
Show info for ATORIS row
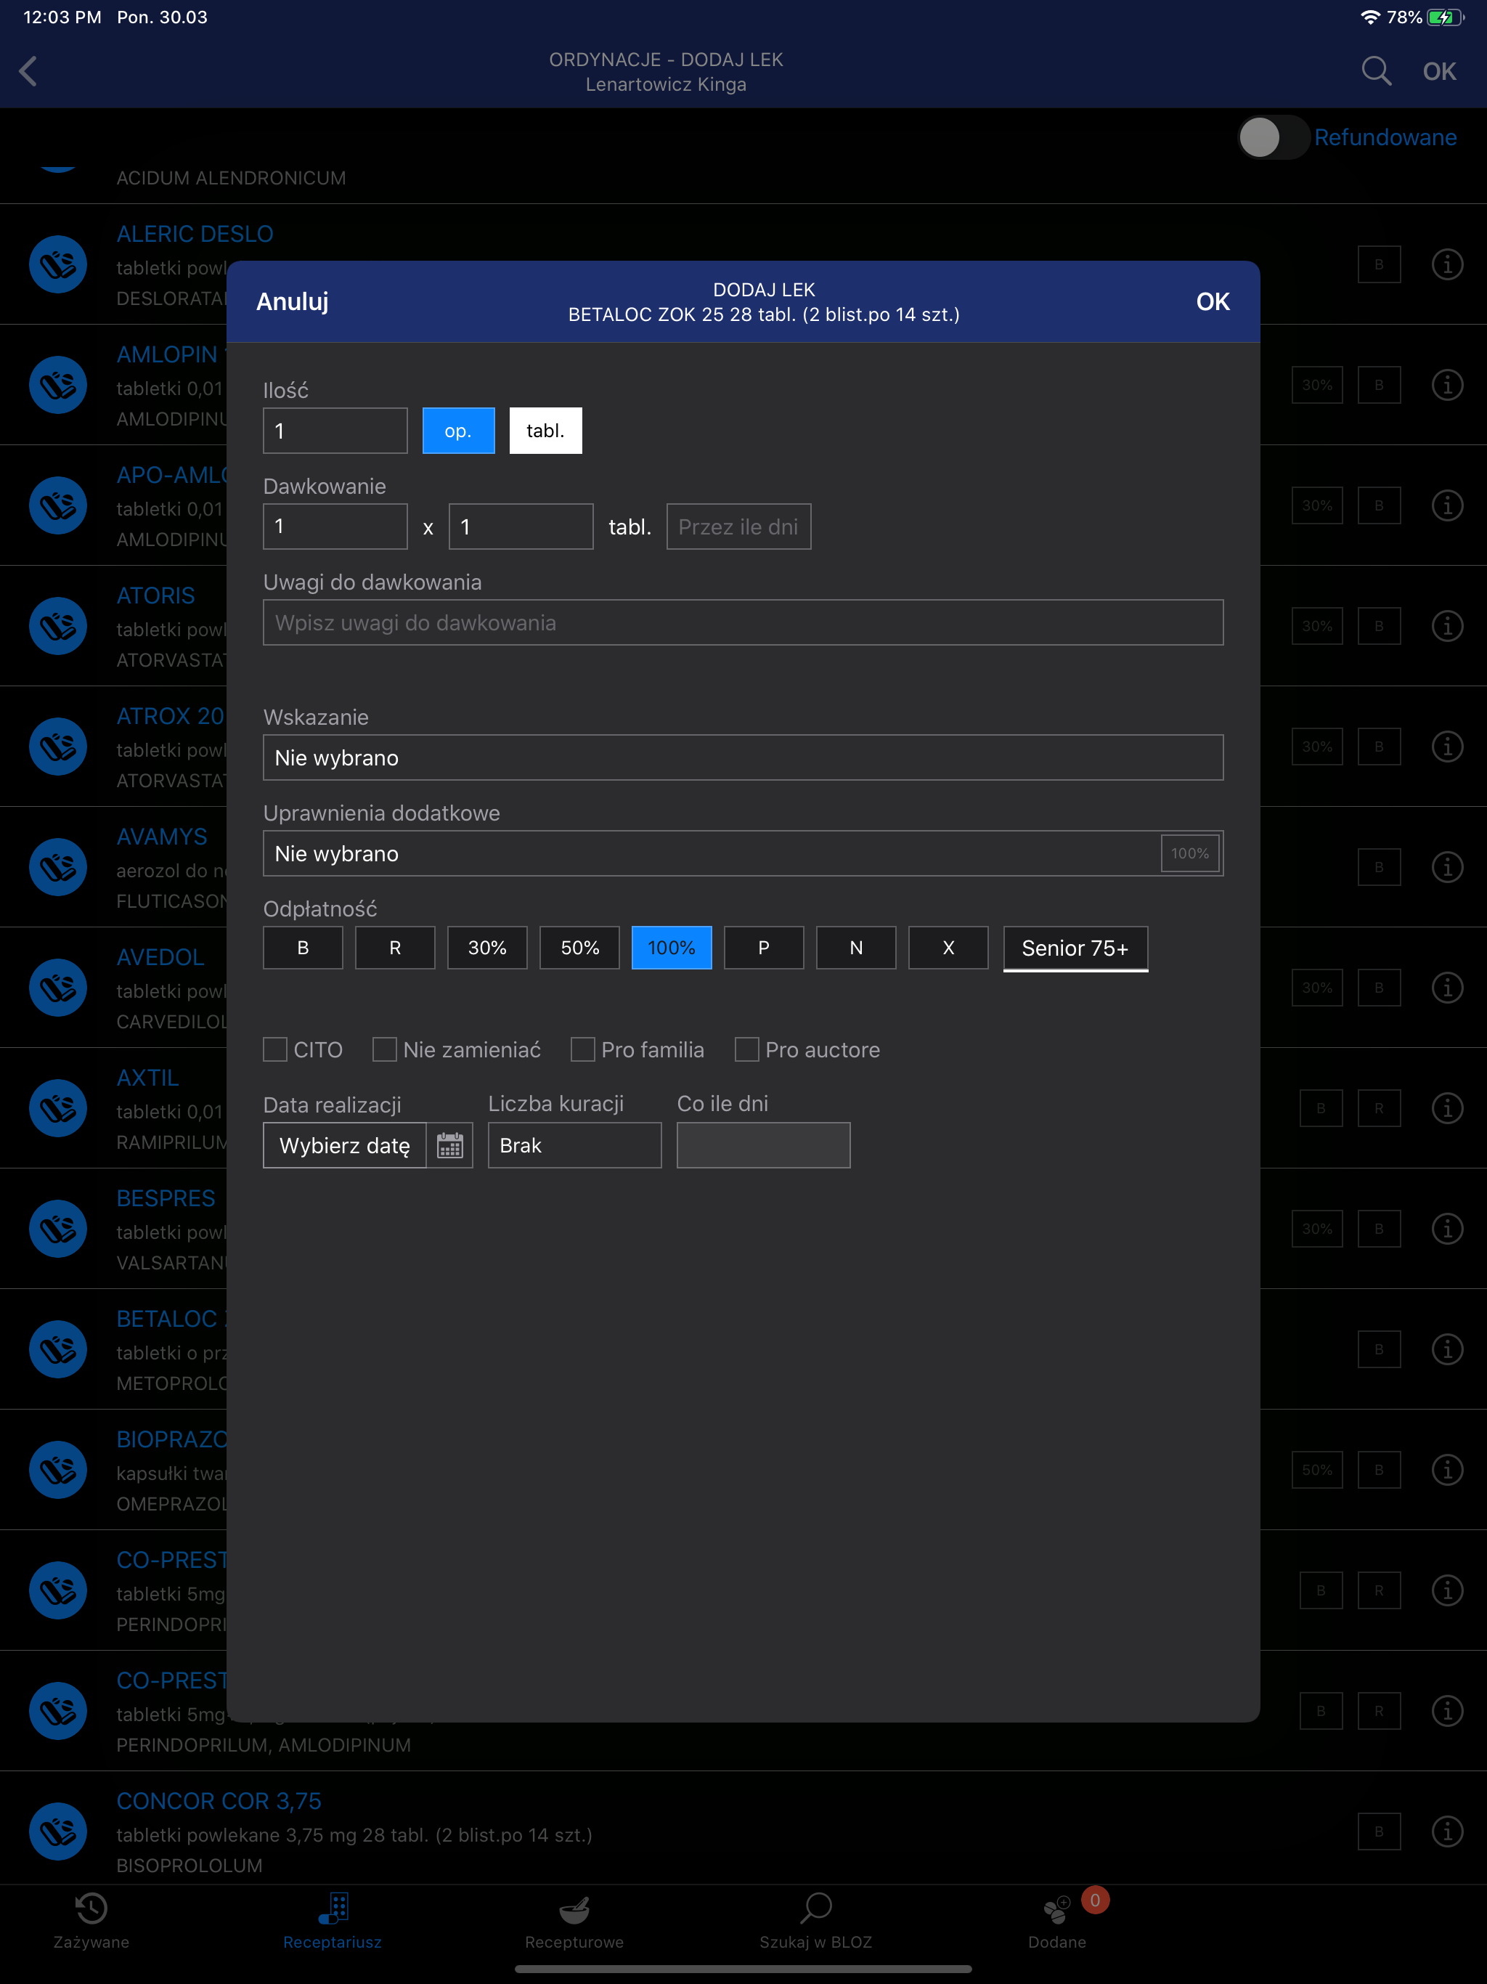coord(1446,626)
